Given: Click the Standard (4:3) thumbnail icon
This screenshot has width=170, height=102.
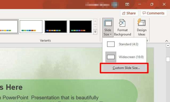Looking at the screenshot, I should 111,44.
